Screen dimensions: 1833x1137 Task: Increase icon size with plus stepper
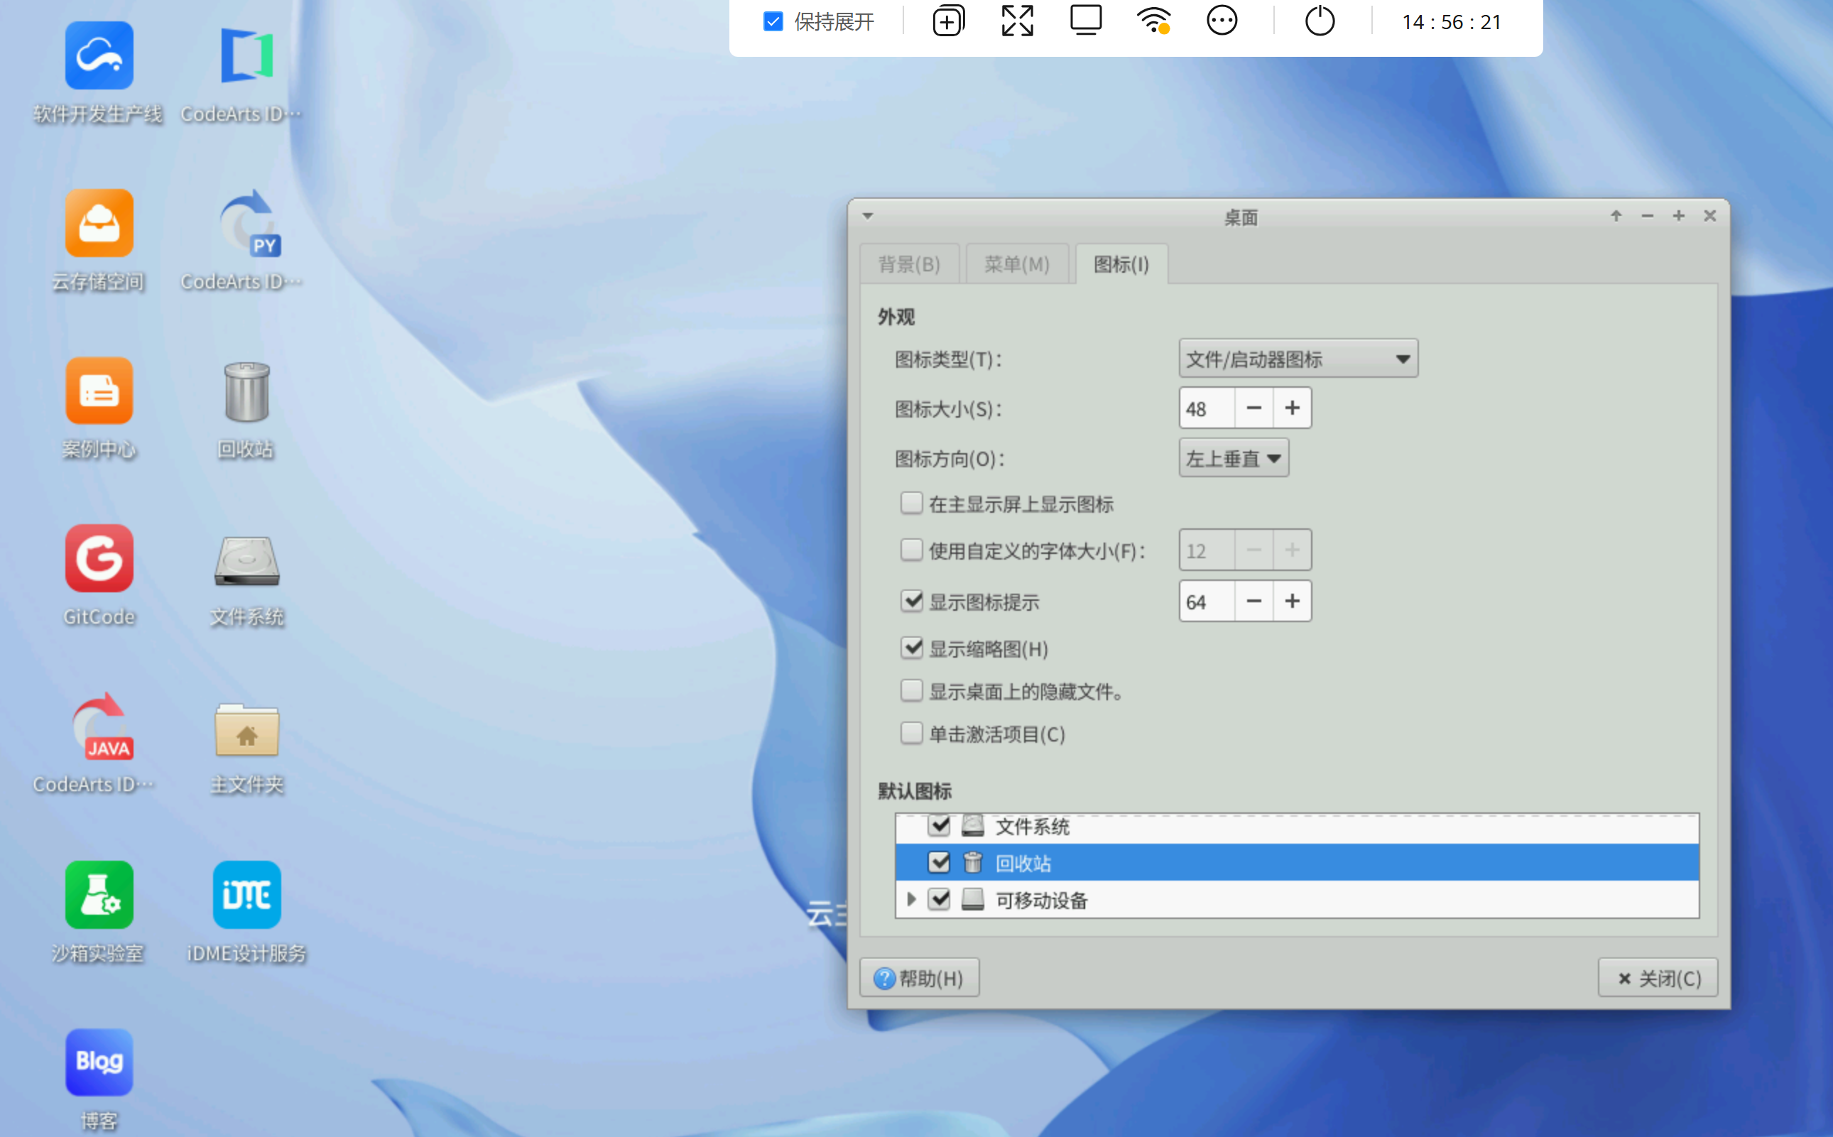(x=1292, y=408)
